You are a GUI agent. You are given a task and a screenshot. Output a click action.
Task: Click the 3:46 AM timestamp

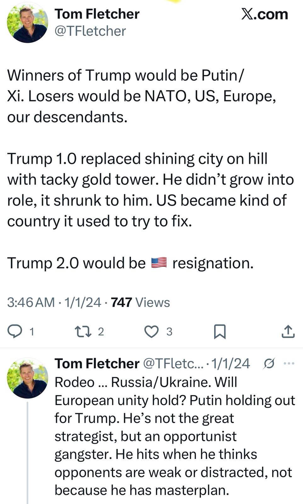click(31, 302)
